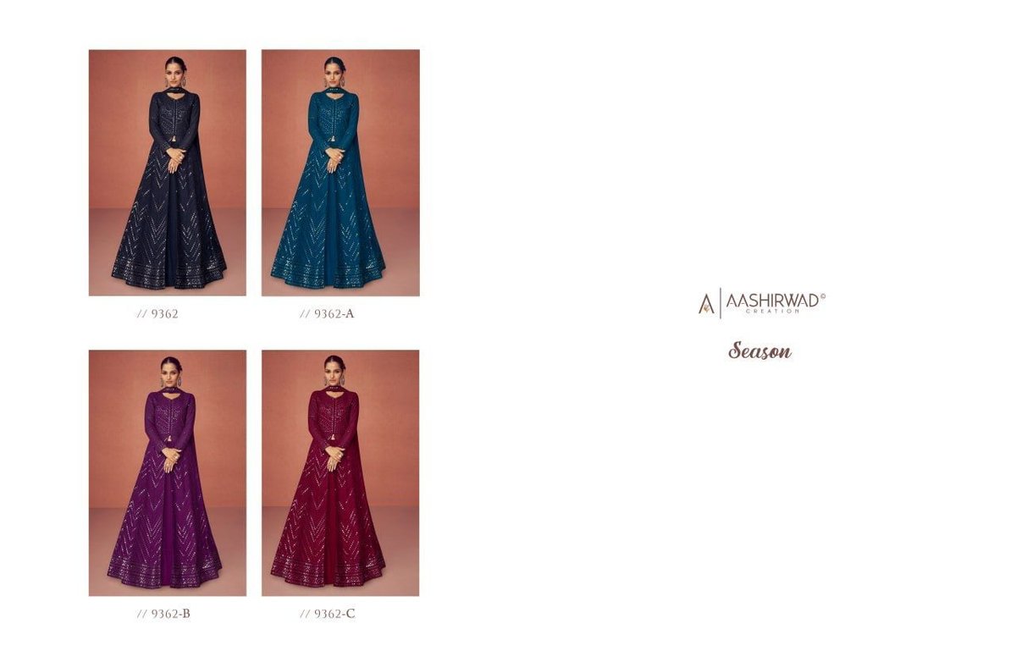The height and width of the screenshot is (646, 1016).
Task: Pick the maroon gown photo 9362-C
Action: tap(340, 472)
